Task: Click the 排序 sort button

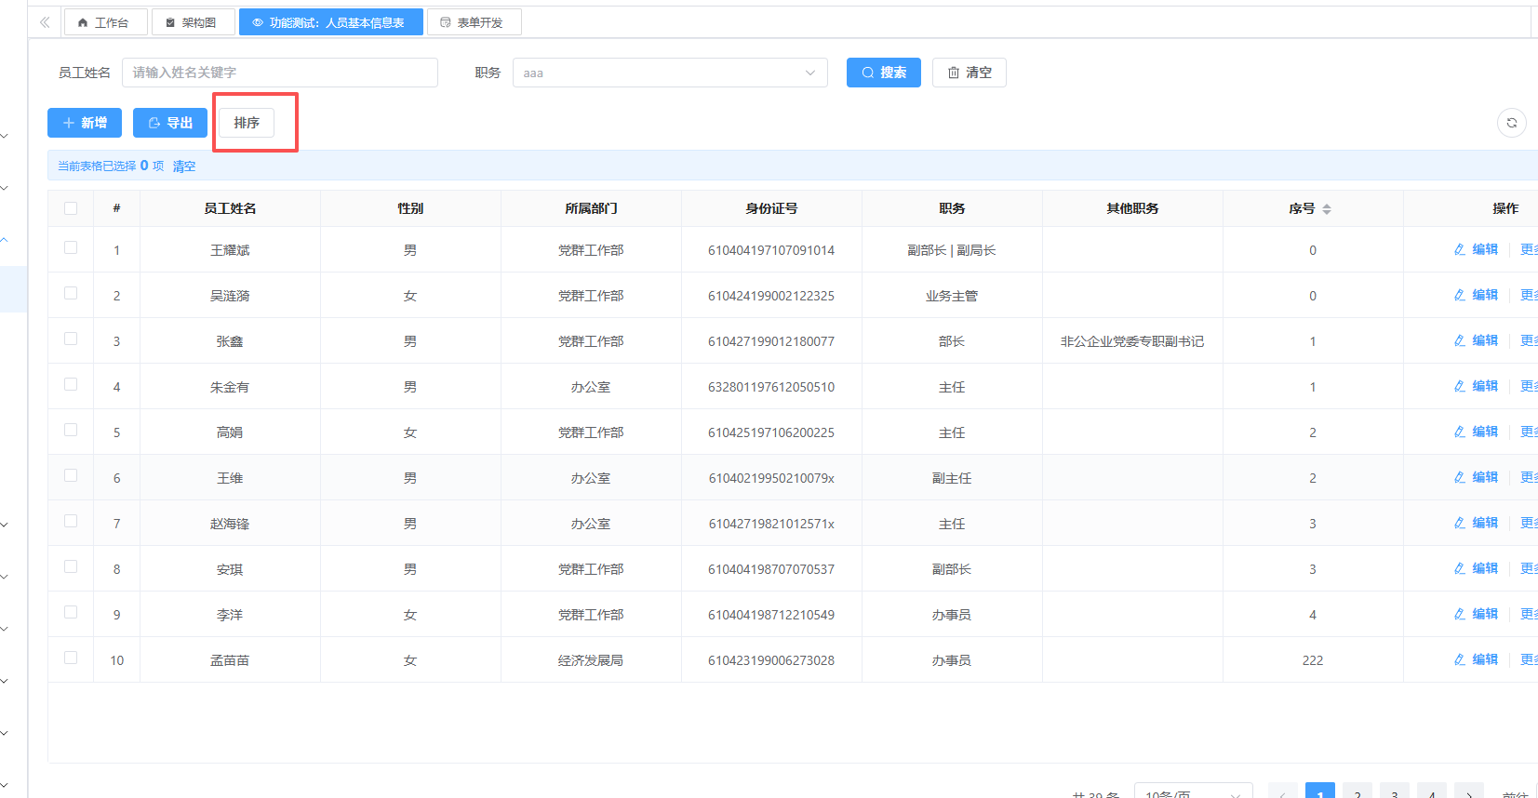Action: point(247,123)
